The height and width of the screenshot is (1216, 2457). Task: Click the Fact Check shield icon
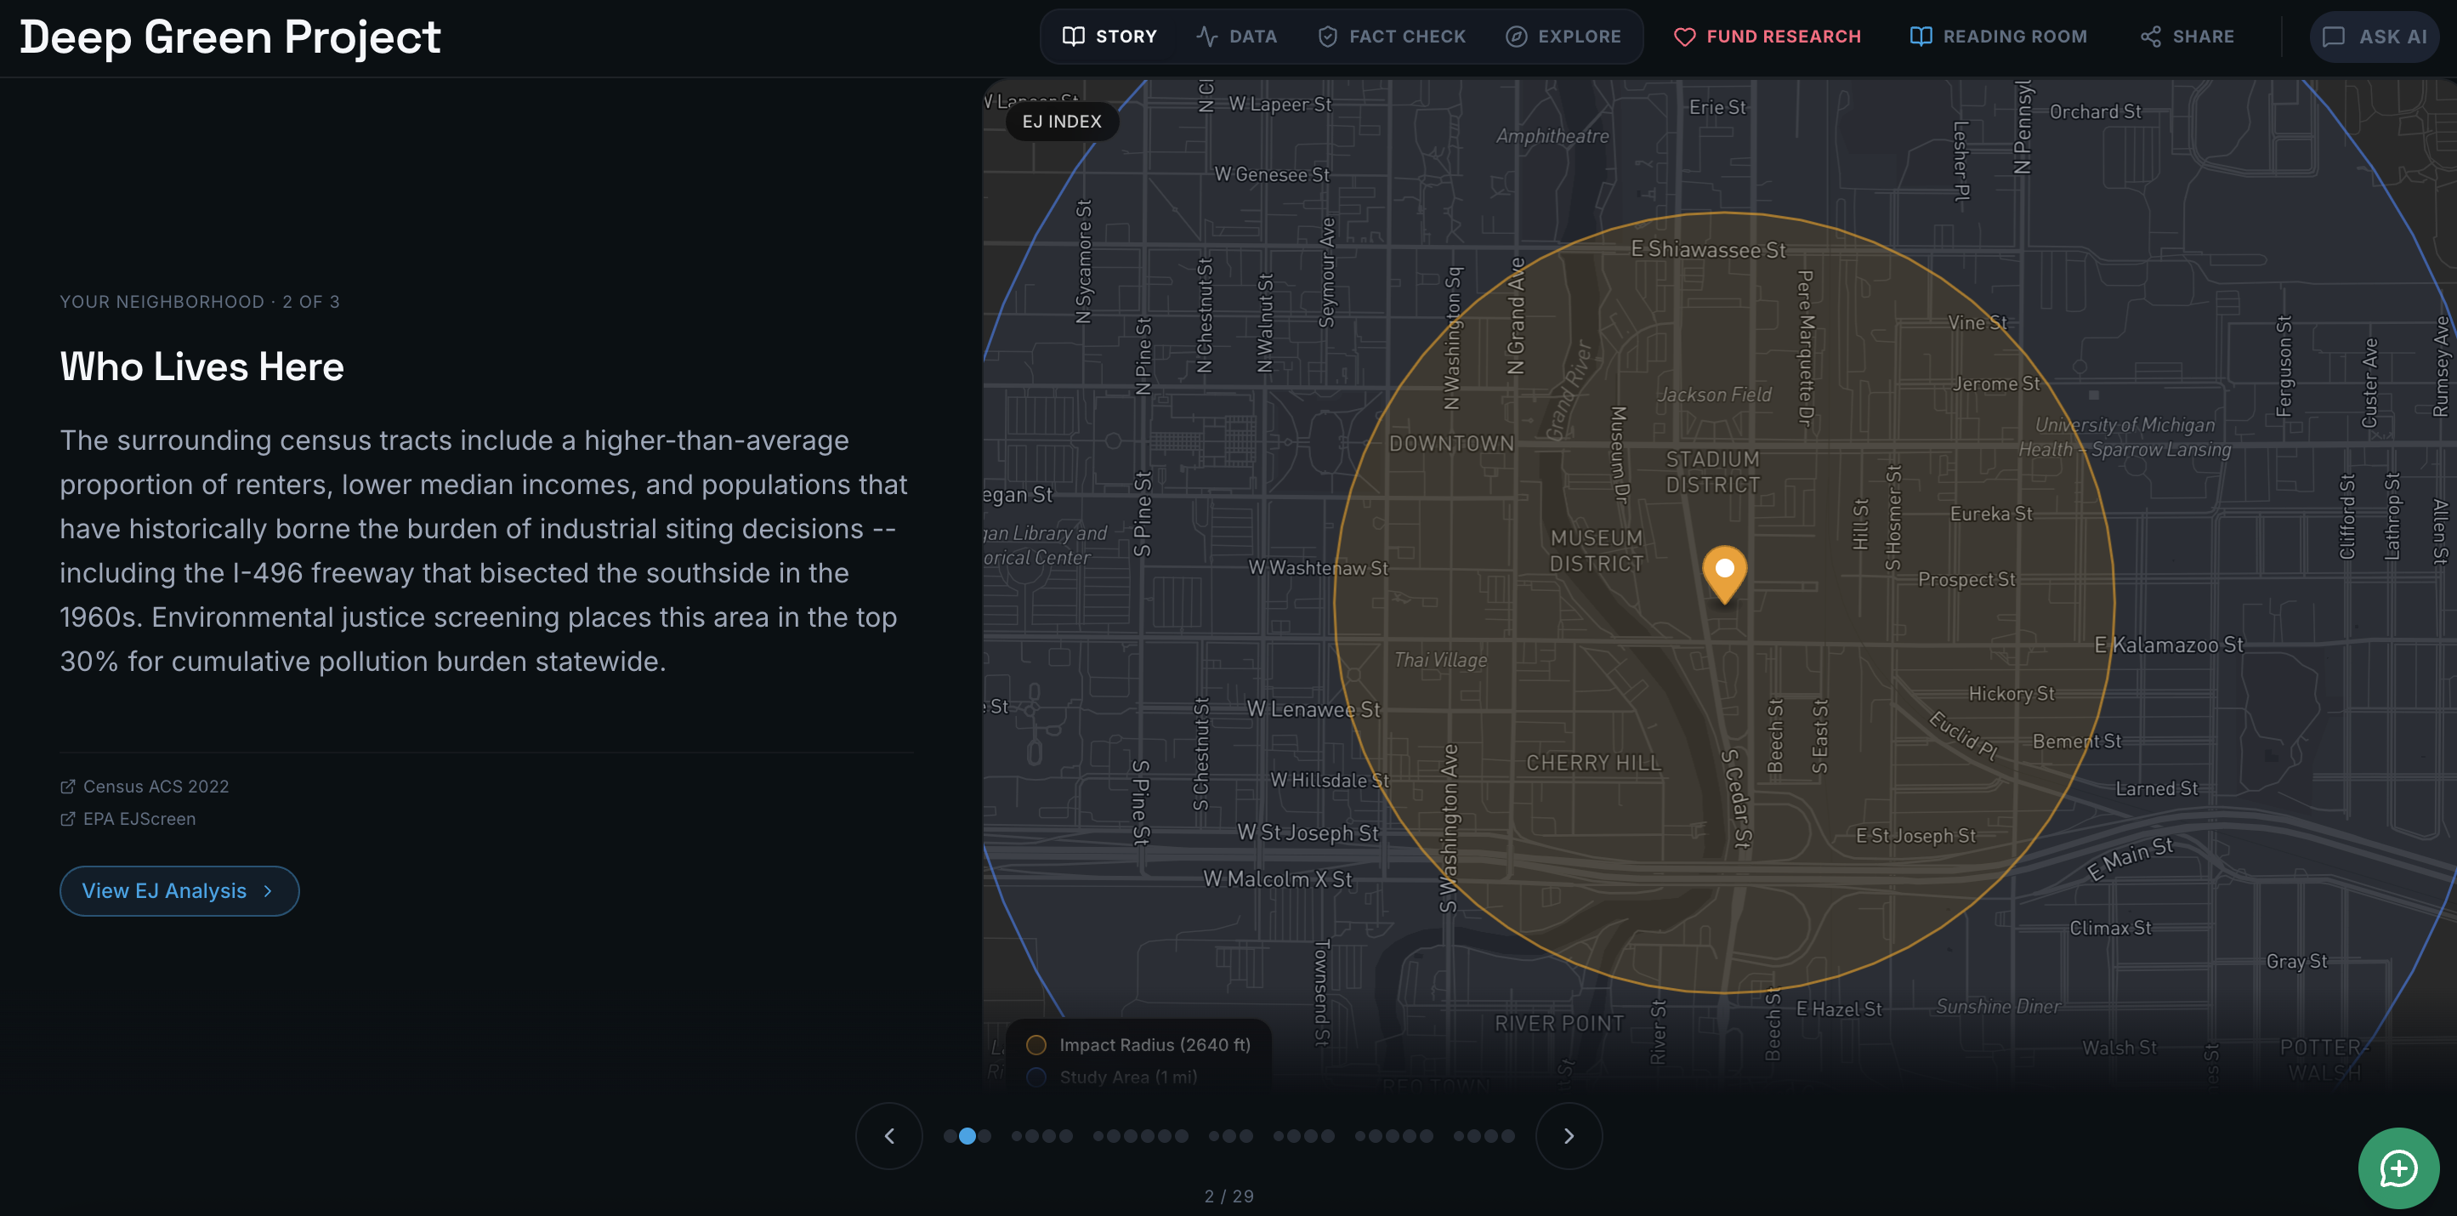tap(1327, 37)
